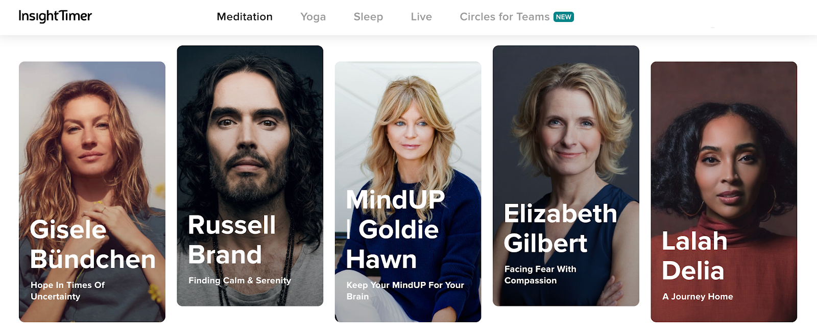Open Circles for Teams link
This screenshot has width=817, height=336.
504,17
